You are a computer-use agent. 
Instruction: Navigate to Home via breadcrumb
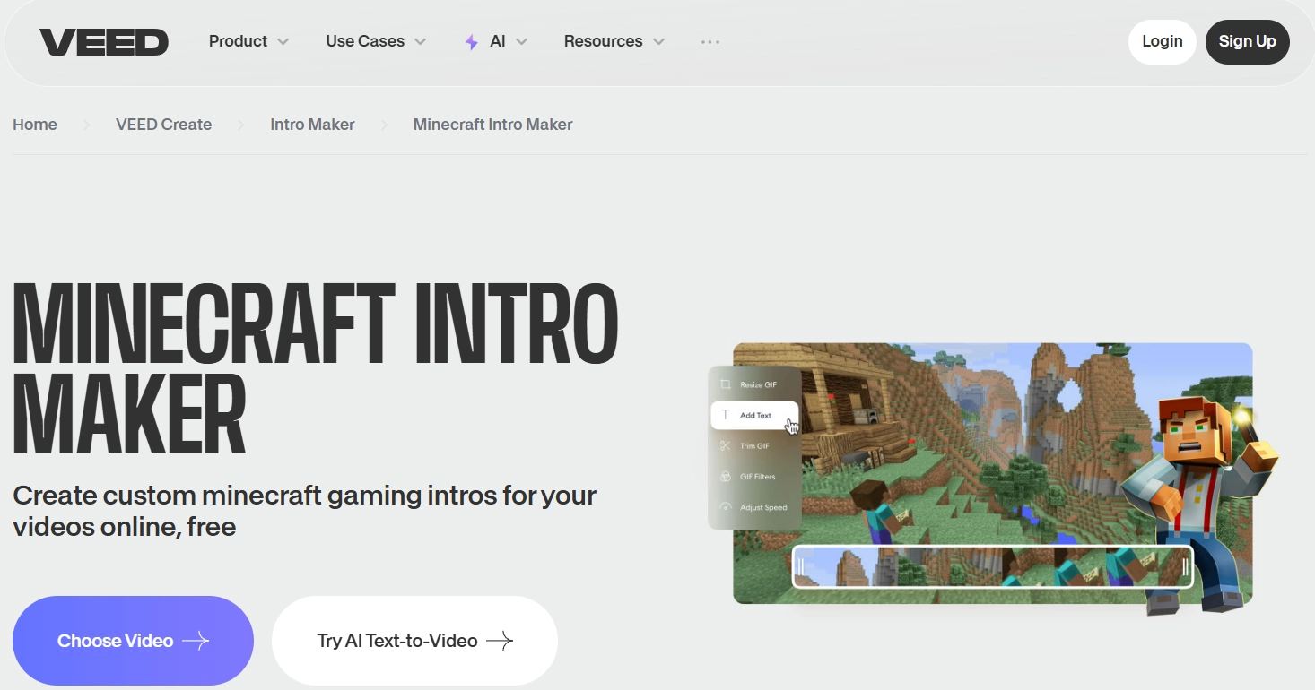[x=34, y=124]
